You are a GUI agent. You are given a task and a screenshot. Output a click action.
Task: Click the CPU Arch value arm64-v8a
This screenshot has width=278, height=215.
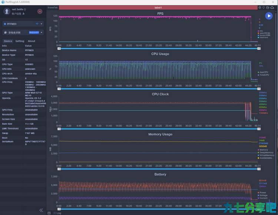click(x=31, y=74)
